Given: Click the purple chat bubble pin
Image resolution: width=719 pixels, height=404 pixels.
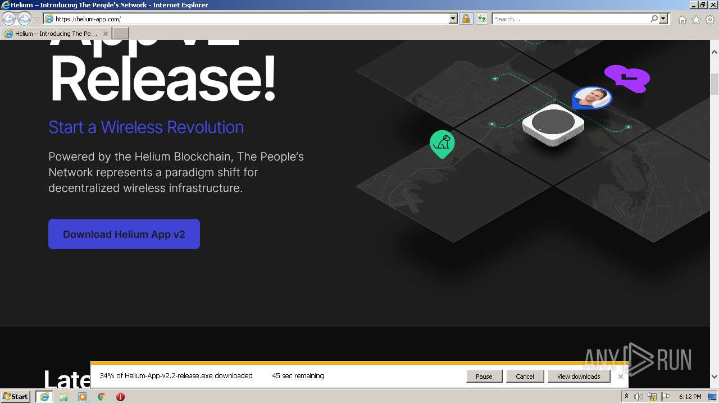Looking at the screenshot, I should pos(627,78).
